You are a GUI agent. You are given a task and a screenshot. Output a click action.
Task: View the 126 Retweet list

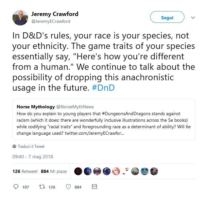click(25, 171)
